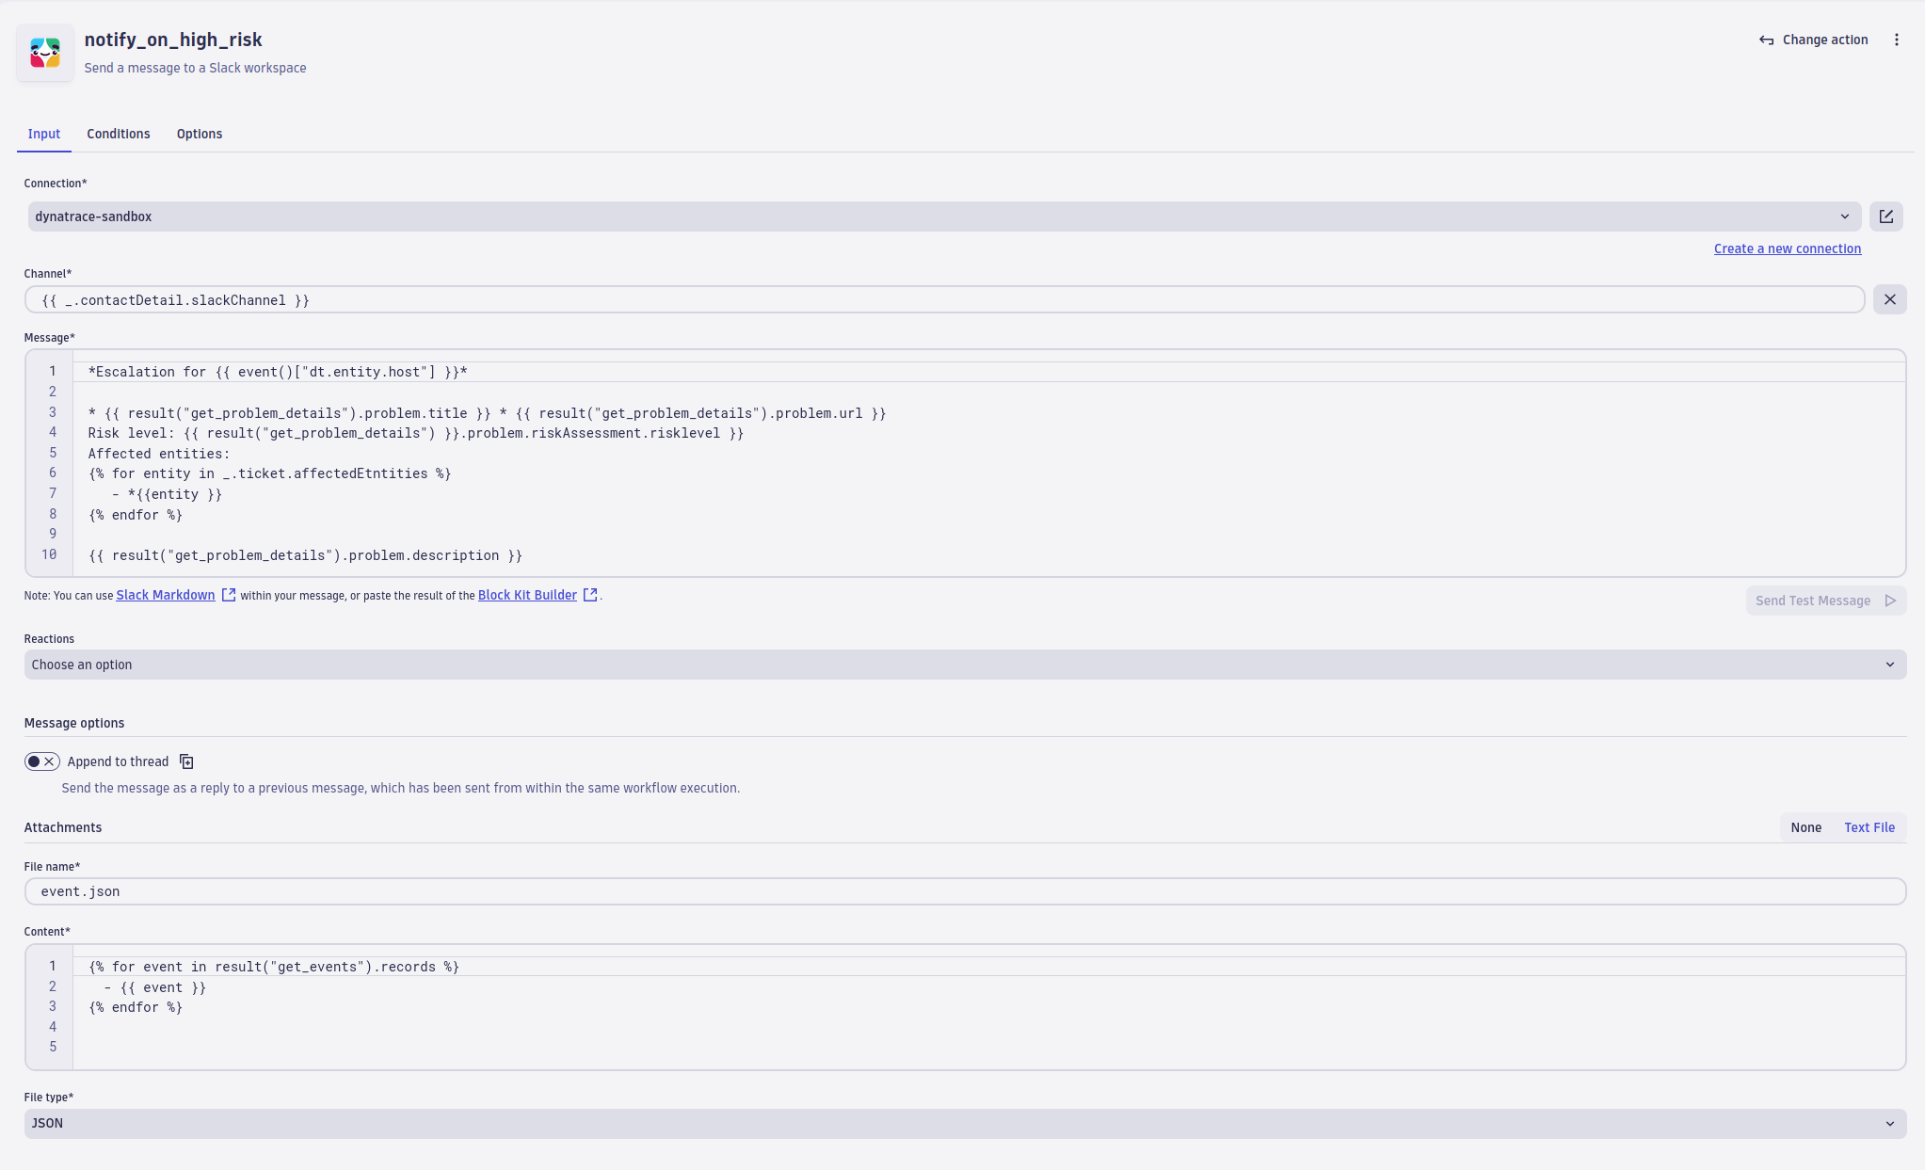Open the Block Kit Builder link
1925x1170 pixels.
(527, 595)
